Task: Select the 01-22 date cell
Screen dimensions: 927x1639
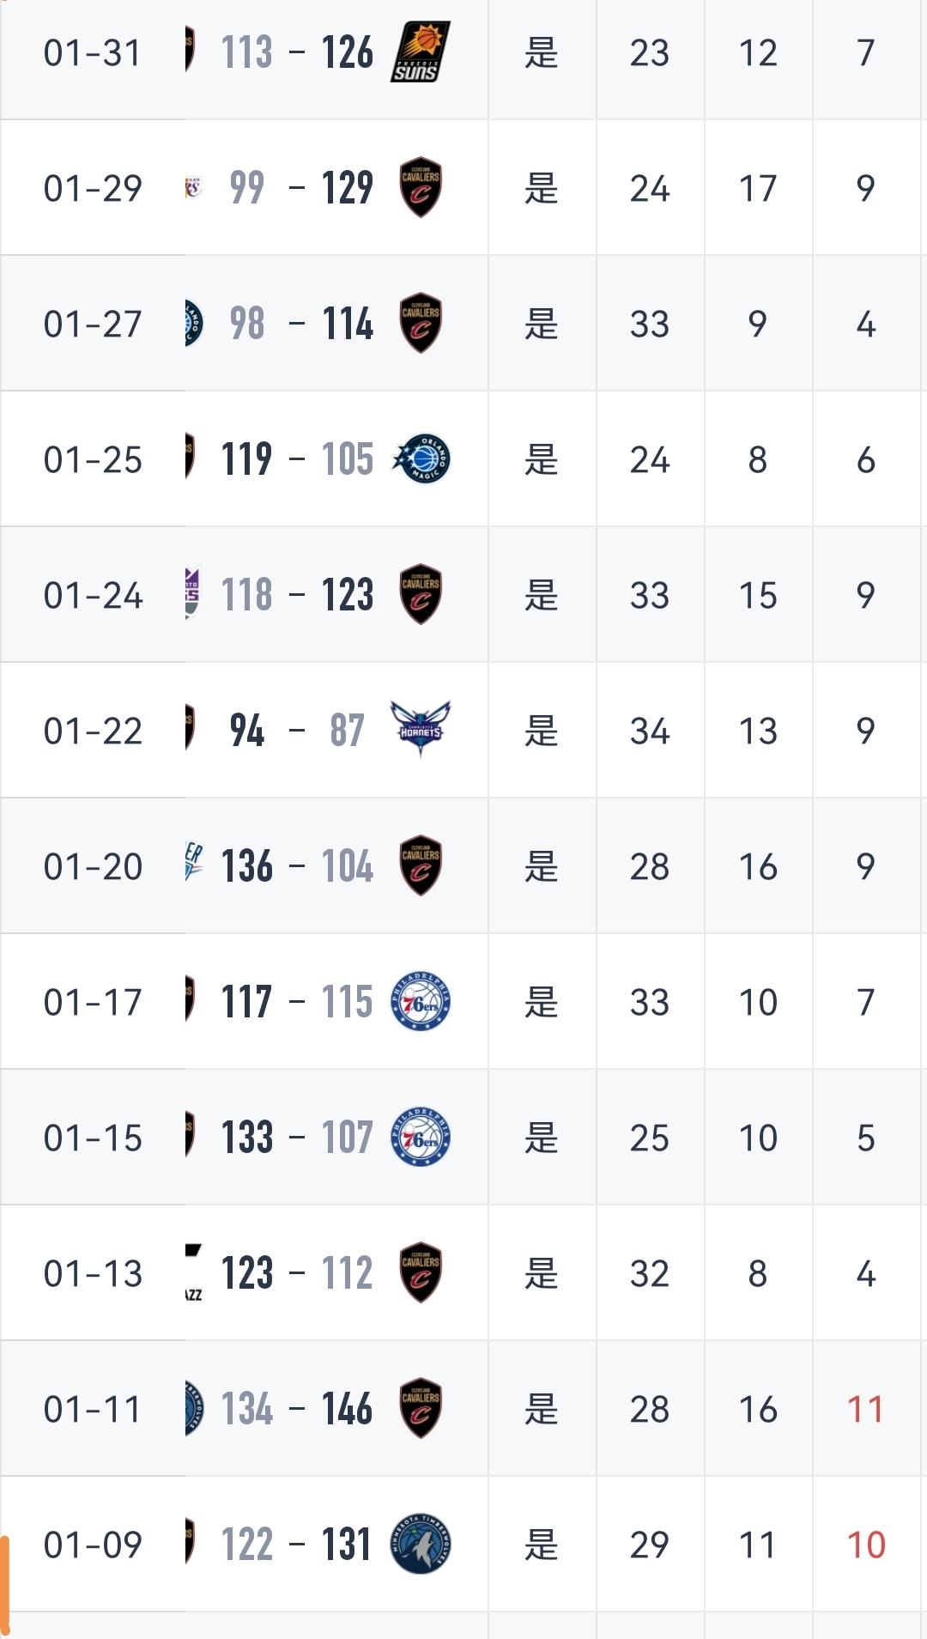Action: [x=93, y=731]
